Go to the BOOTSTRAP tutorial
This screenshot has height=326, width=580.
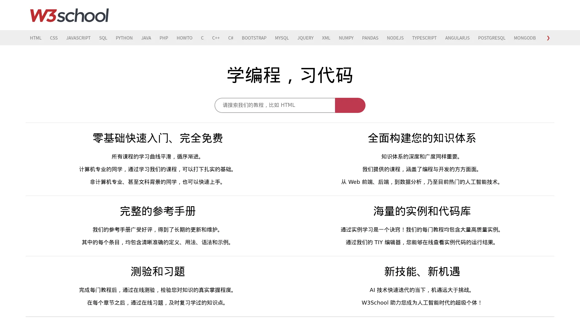[x=254, y=38]
